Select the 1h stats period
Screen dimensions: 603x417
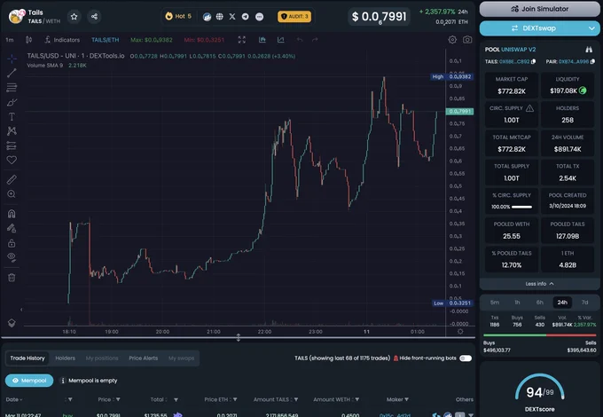click(x=517, y=303)
